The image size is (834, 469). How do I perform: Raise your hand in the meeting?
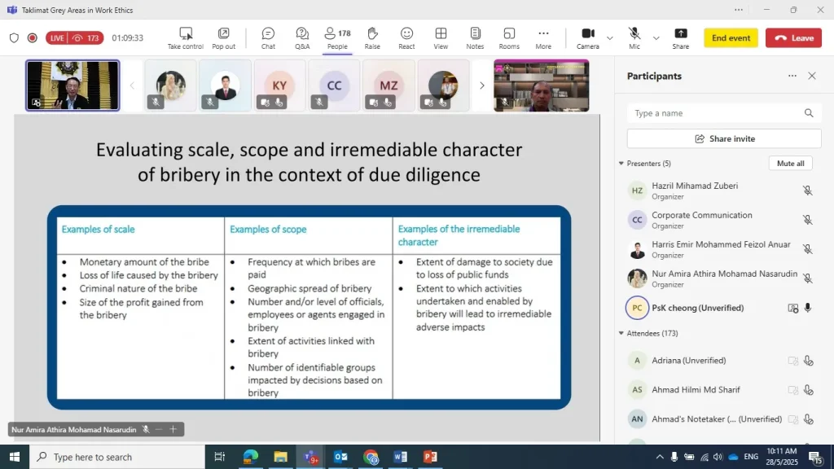pyautogui.click(x=372, y=37)
